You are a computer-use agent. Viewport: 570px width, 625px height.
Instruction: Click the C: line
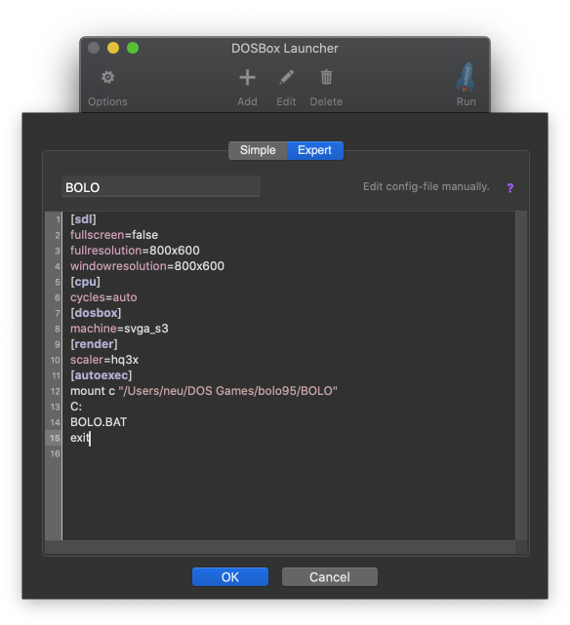(x=76, y=407)
